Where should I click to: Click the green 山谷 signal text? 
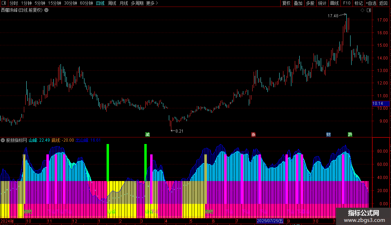[x=111, y=212]
